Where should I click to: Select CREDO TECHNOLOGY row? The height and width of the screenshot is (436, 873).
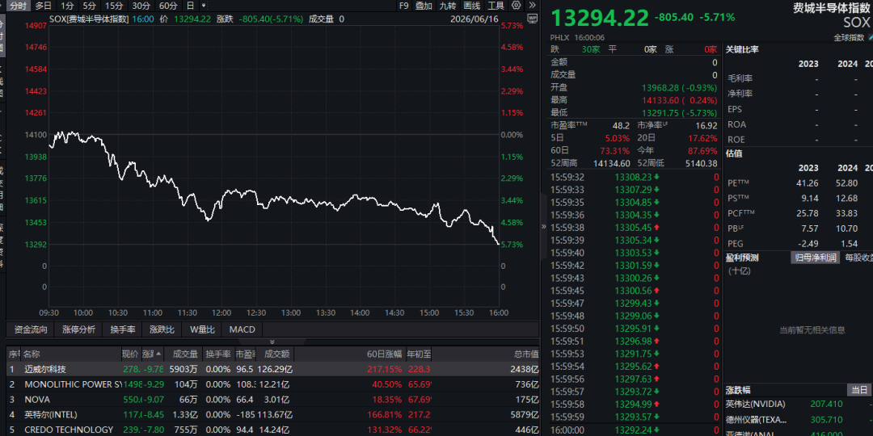pyautogui.click(x=273, y=430)
